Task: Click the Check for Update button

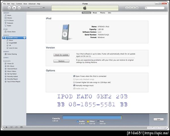Action: [x=61, y=55]
